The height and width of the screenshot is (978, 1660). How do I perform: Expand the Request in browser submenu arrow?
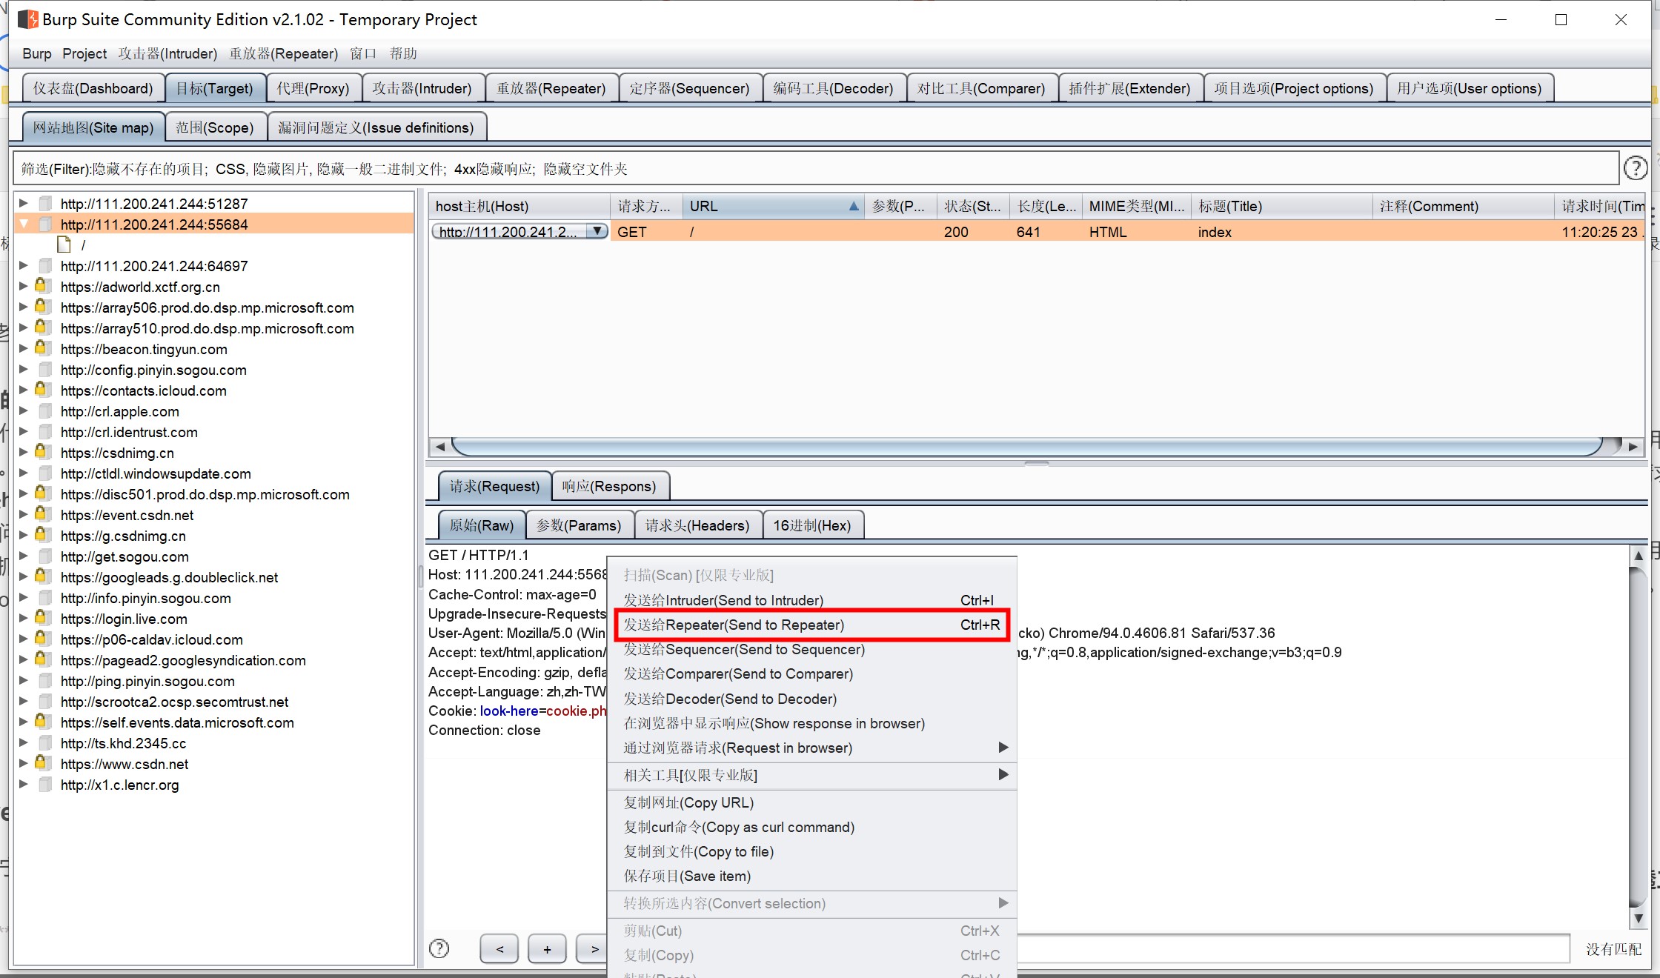pyautogui.click(x=1003, y=748)
